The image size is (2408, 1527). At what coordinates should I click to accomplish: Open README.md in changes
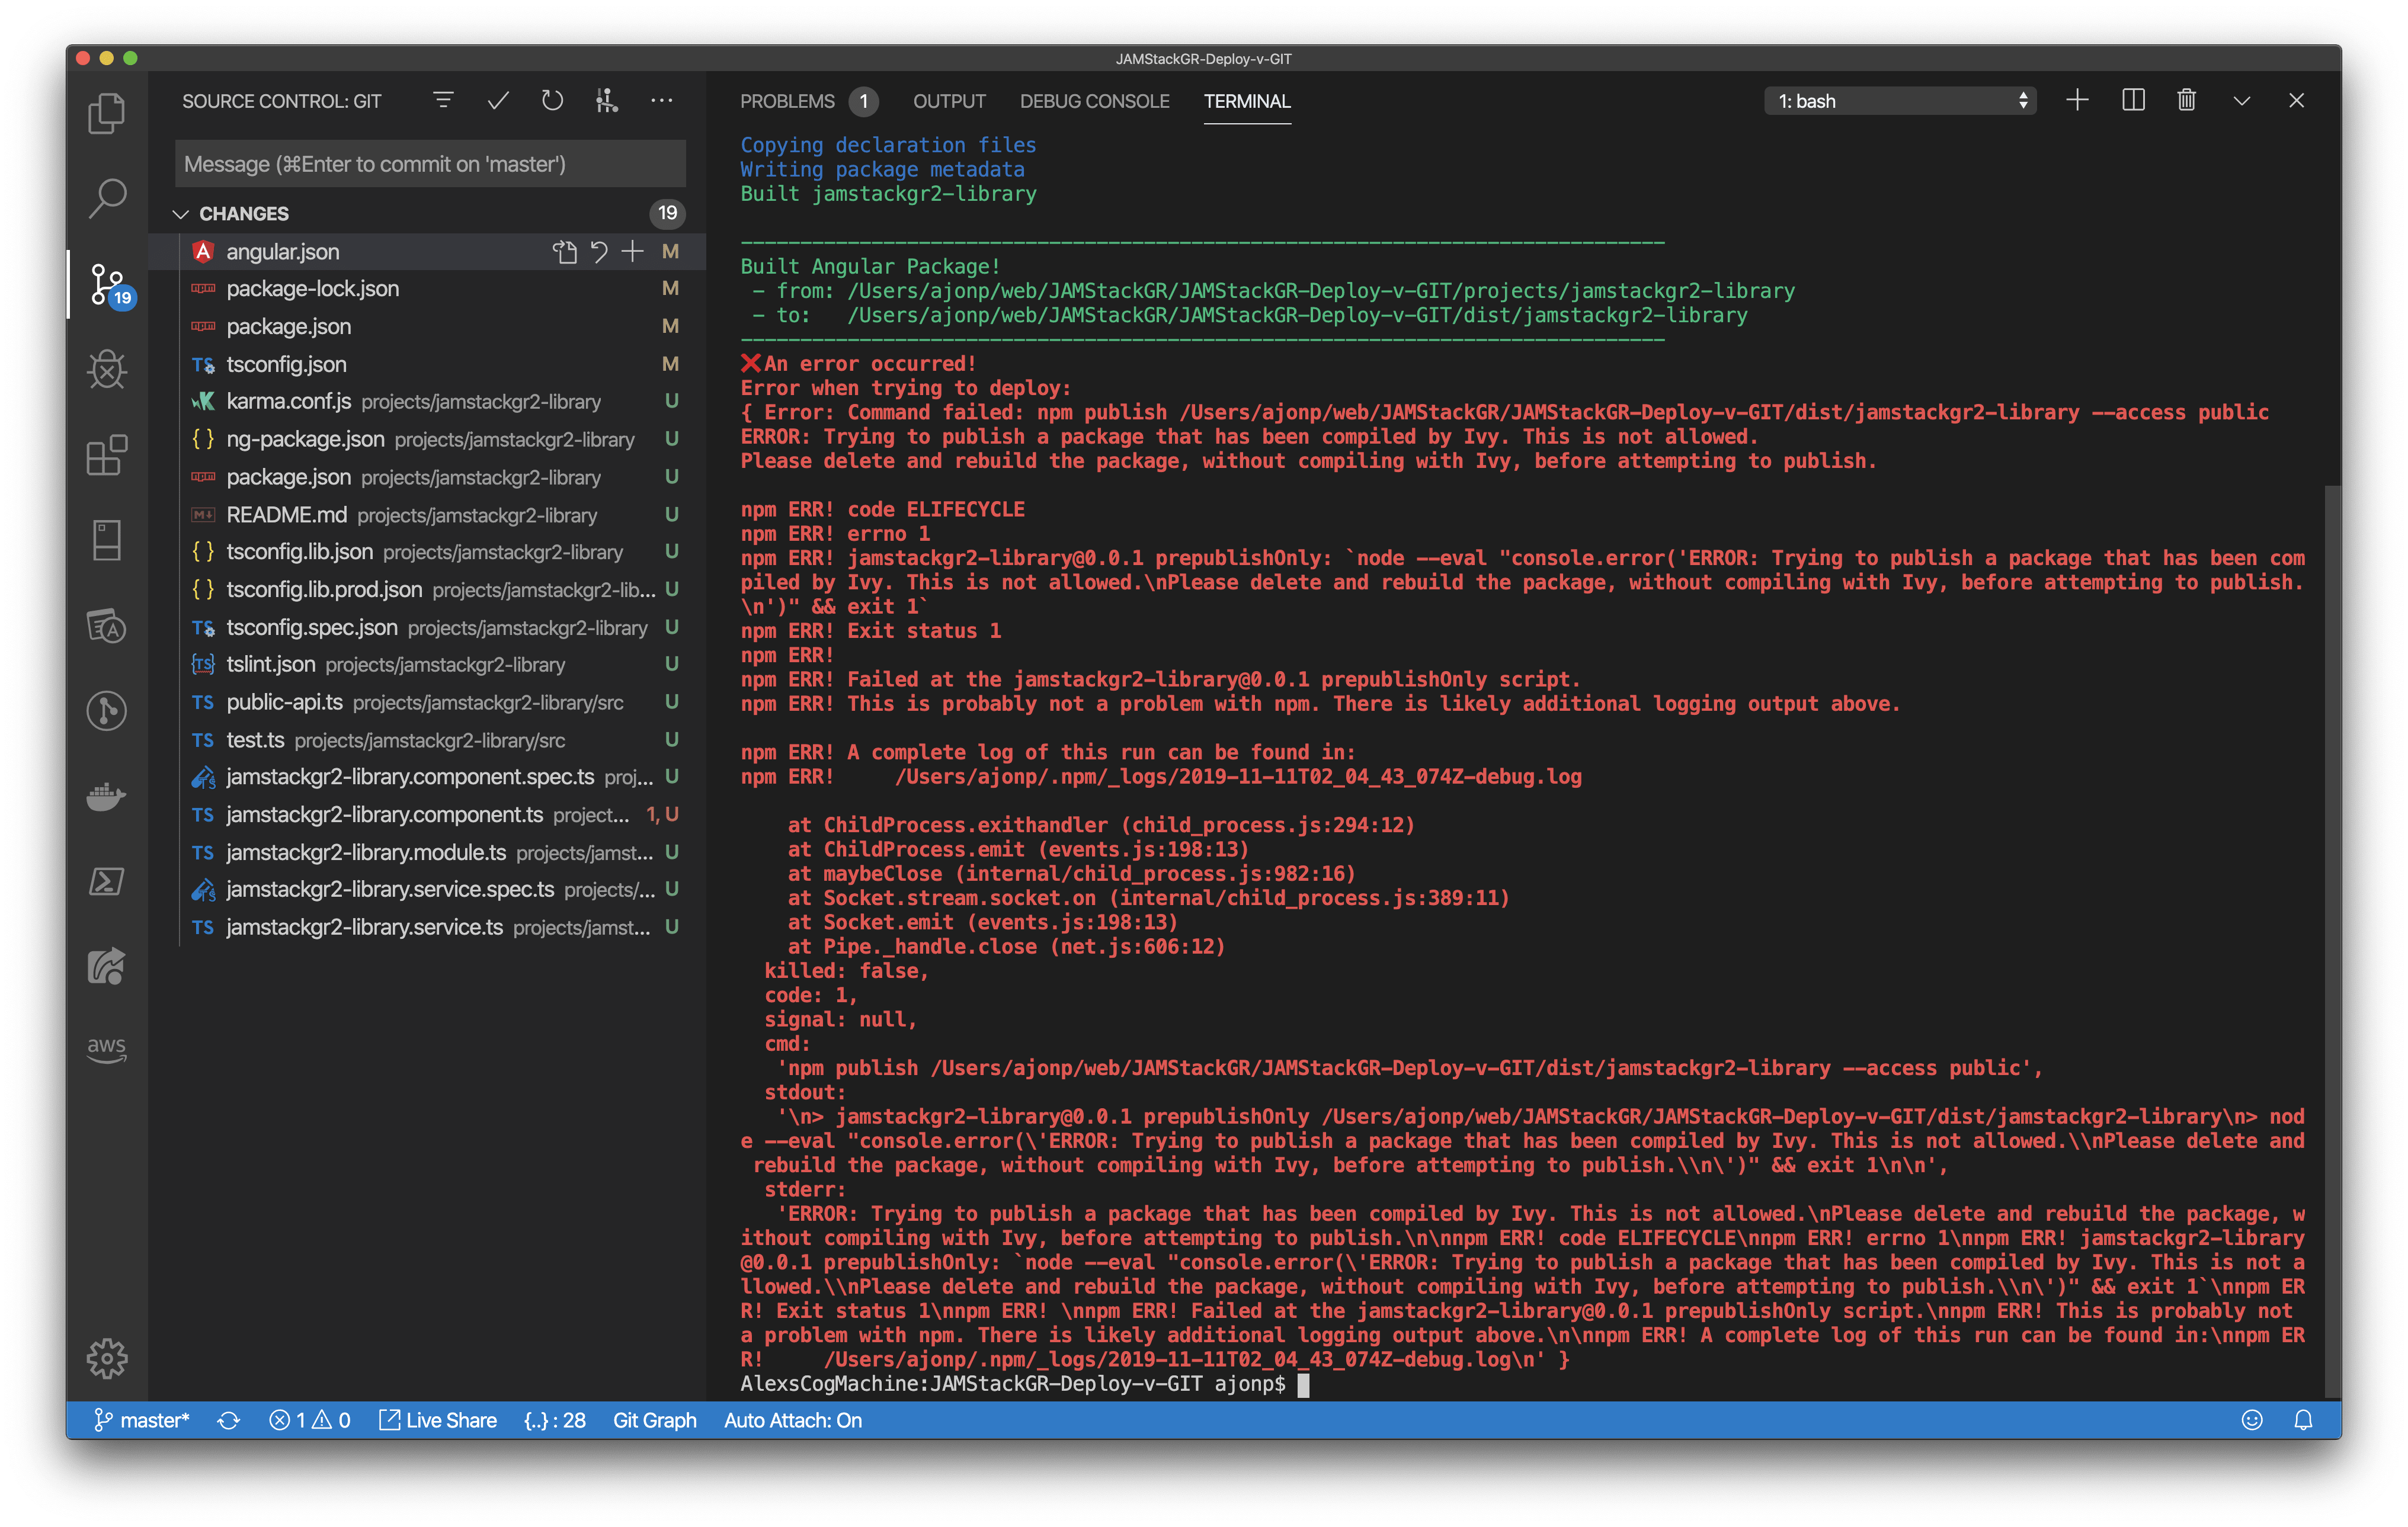click(427, 515)
